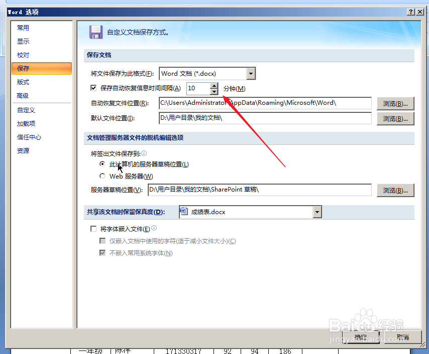Click the autosave interval minutes field
The height and width of the screenshot is (354, 429).
[x=198, y=88]
